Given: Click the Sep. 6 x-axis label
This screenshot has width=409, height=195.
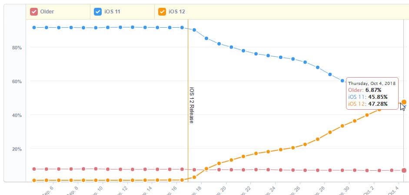Looking at the screenshot, I should 48,189.
